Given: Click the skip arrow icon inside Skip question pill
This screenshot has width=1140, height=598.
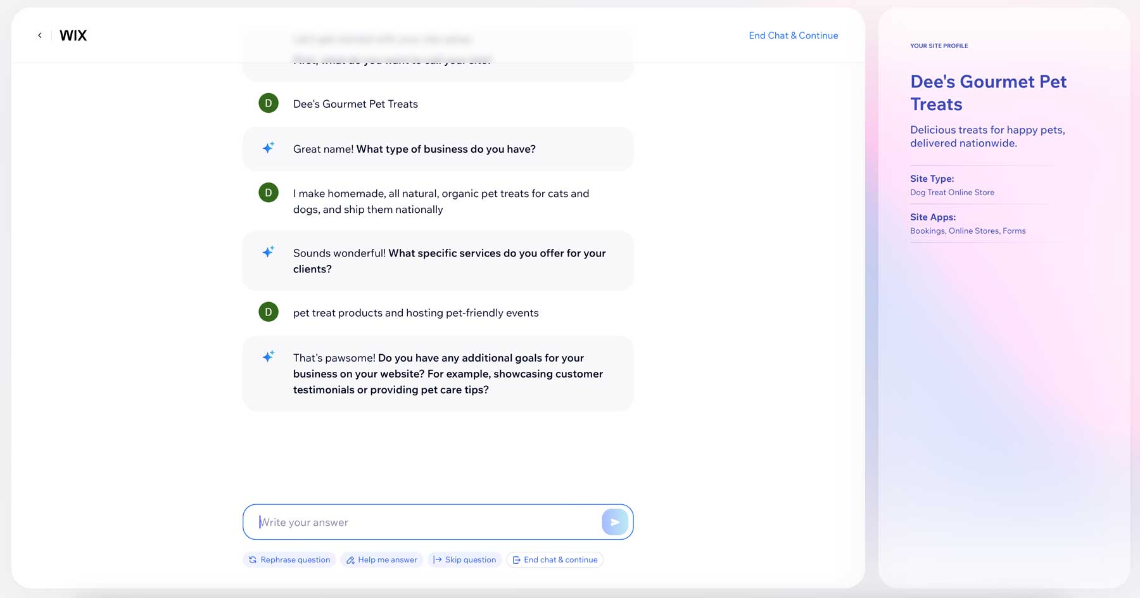Looking at the screenshot, I should tap(437, 559).
